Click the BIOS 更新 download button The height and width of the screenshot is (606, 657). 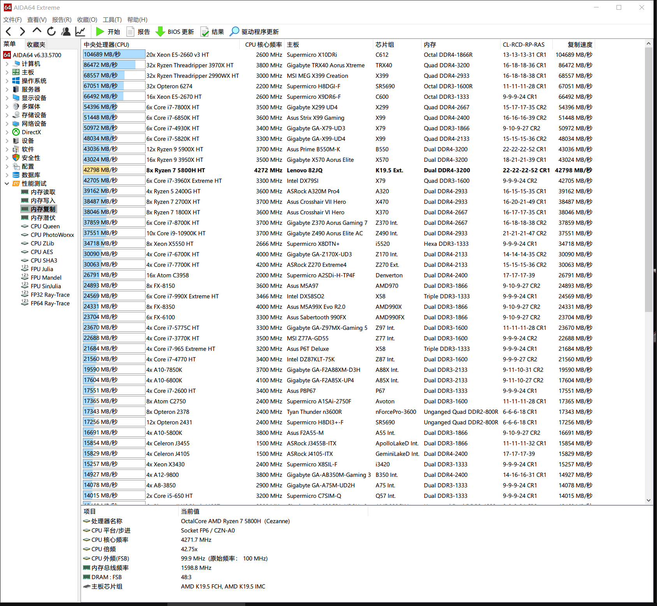click(175, 32)
